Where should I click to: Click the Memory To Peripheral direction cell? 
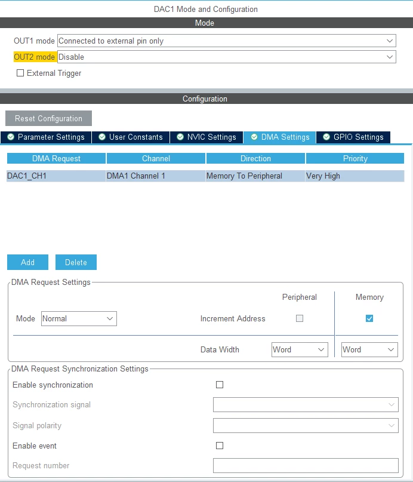255,176
